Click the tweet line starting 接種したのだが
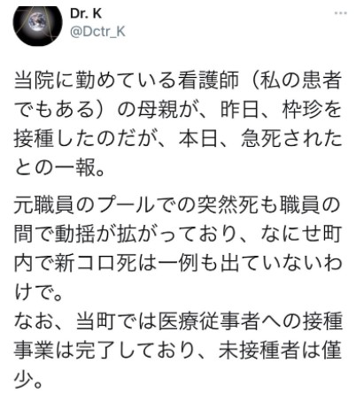364x401 pixels. coord(178,138)
